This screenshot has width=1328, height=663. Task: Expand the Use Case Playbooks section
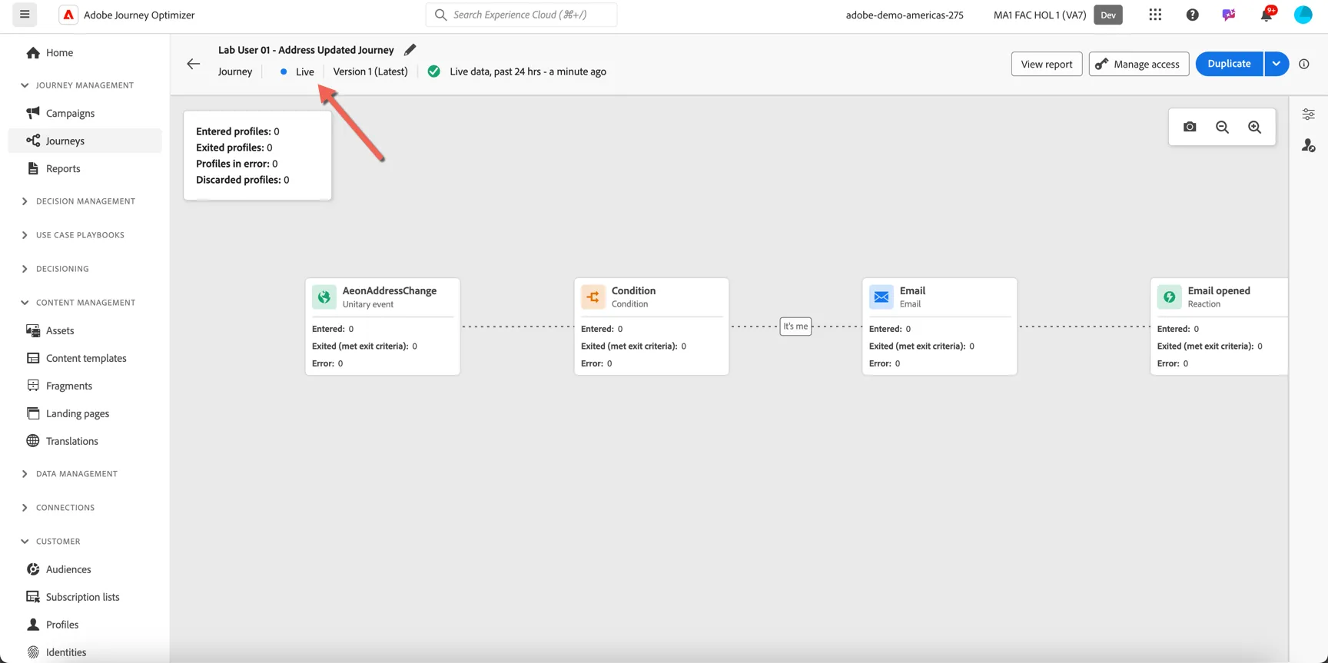(x=25, y=235)
